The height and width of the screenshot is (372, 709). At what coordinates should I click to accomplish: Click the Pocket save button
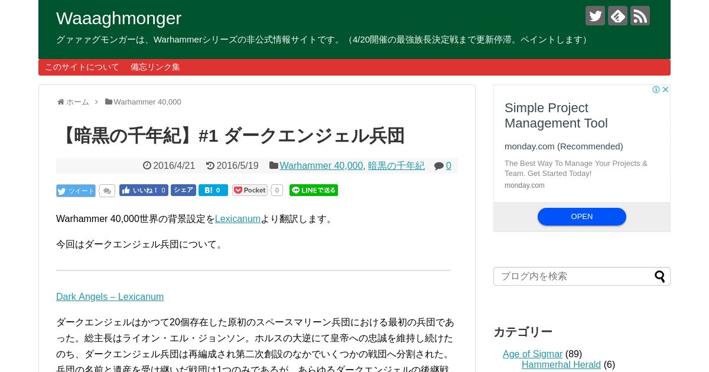point(250,190)
